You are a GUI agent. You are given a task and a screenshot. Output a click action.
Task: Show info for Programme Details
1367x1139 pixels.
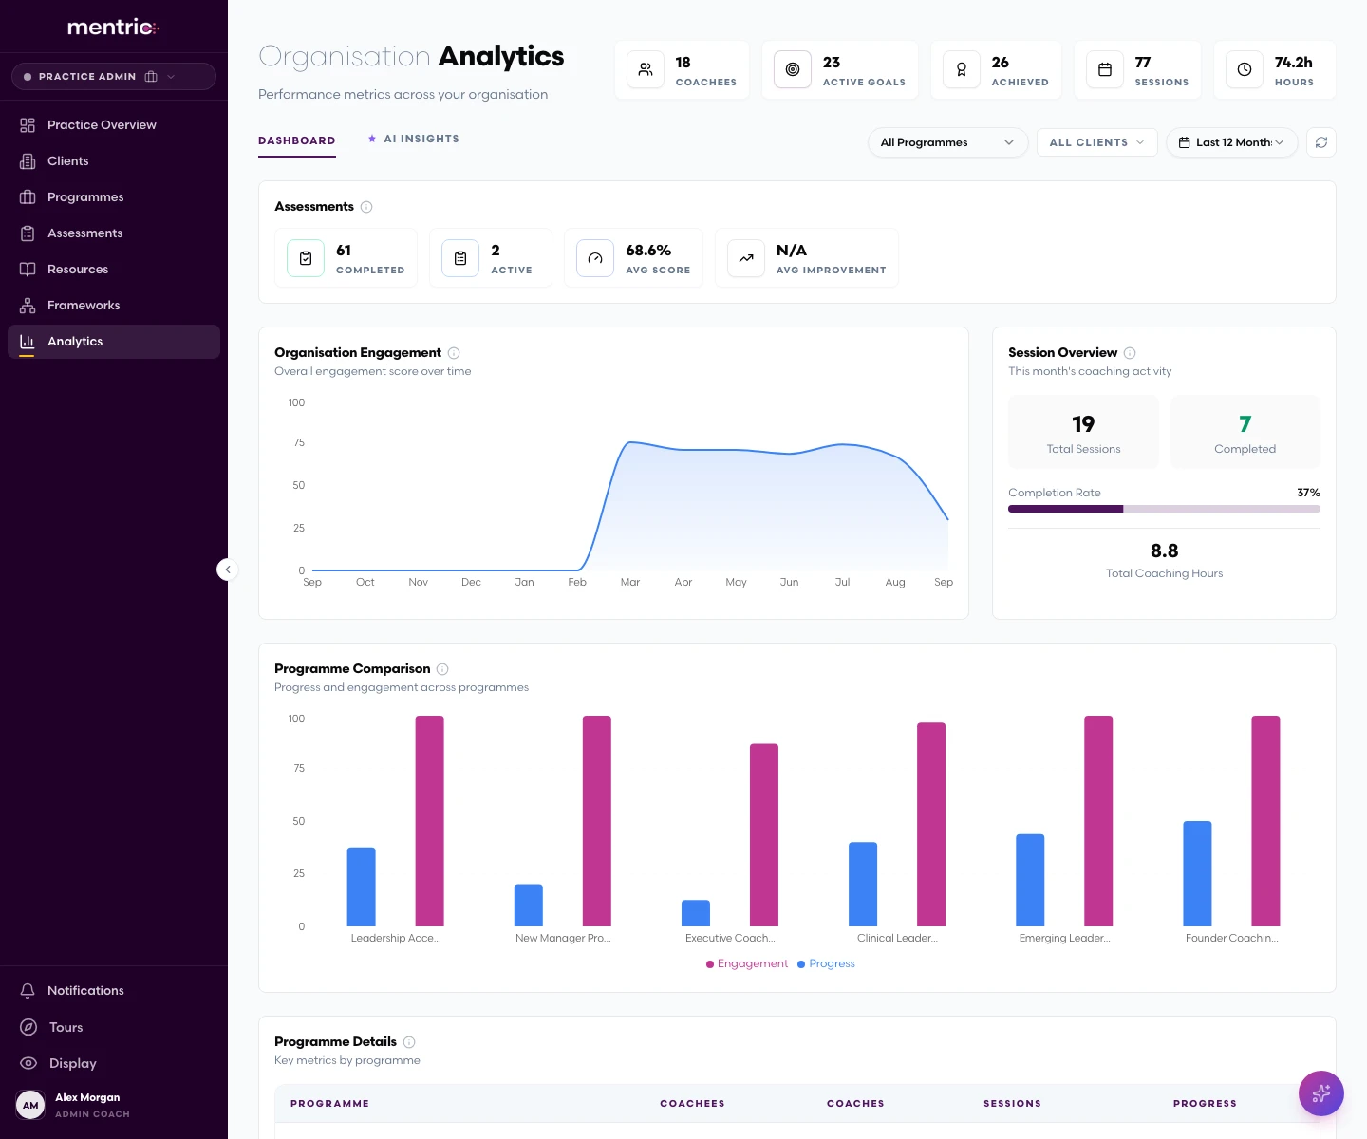409,1042
